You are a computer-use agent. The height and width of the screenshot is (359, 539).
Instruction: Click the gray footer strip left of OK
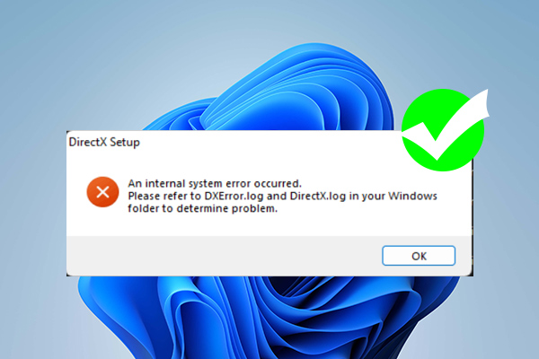224,256
